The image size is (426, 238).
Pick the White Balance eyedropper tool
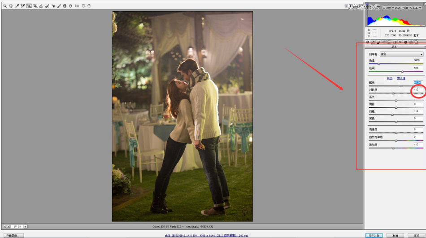[17, 6]
